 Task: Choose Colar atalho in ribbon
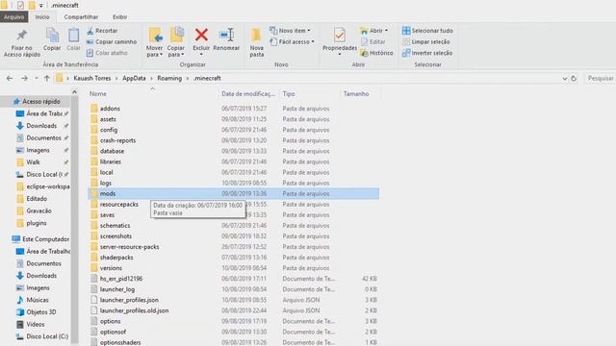[x=107, y=53]
